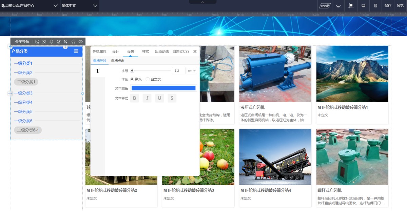This screenshot has height=211, width=407.
Task: Switch to mobile phone view icon
Action: [x=375, y=6]
